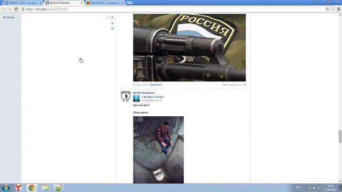Open Yandex browser from the taskbar
The height and width of the screenshot is (192, 342).
click(x=19, y=188)
